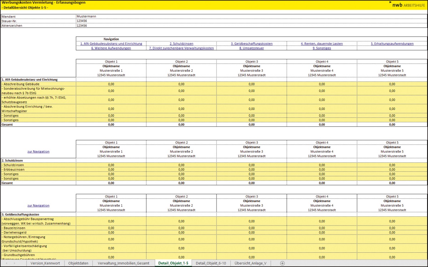The width and height of the screenshot is (428, 267).
Task: Click the add new sheet plus icon
Action: pyautogui.click(x=282, y=263)
